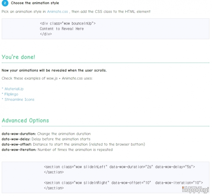Click 'Delay before the animation starts' description
The image size is (212, 196).
coord(61,139)
